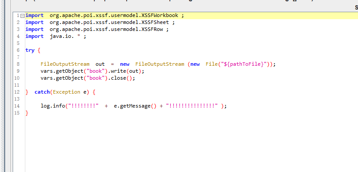358x172 pixels.
Task: Select line number 12 in the gutter
Action: click(x=17, y=92)
